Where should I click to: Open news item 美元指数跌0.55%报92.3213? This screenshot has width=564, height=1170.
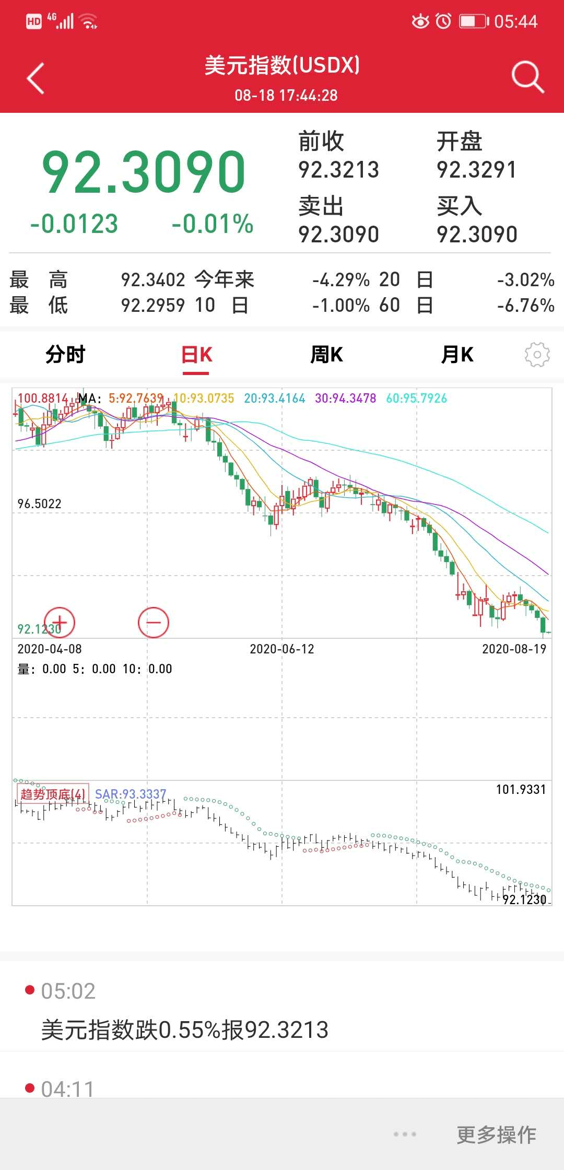[x=185, y=1030]
